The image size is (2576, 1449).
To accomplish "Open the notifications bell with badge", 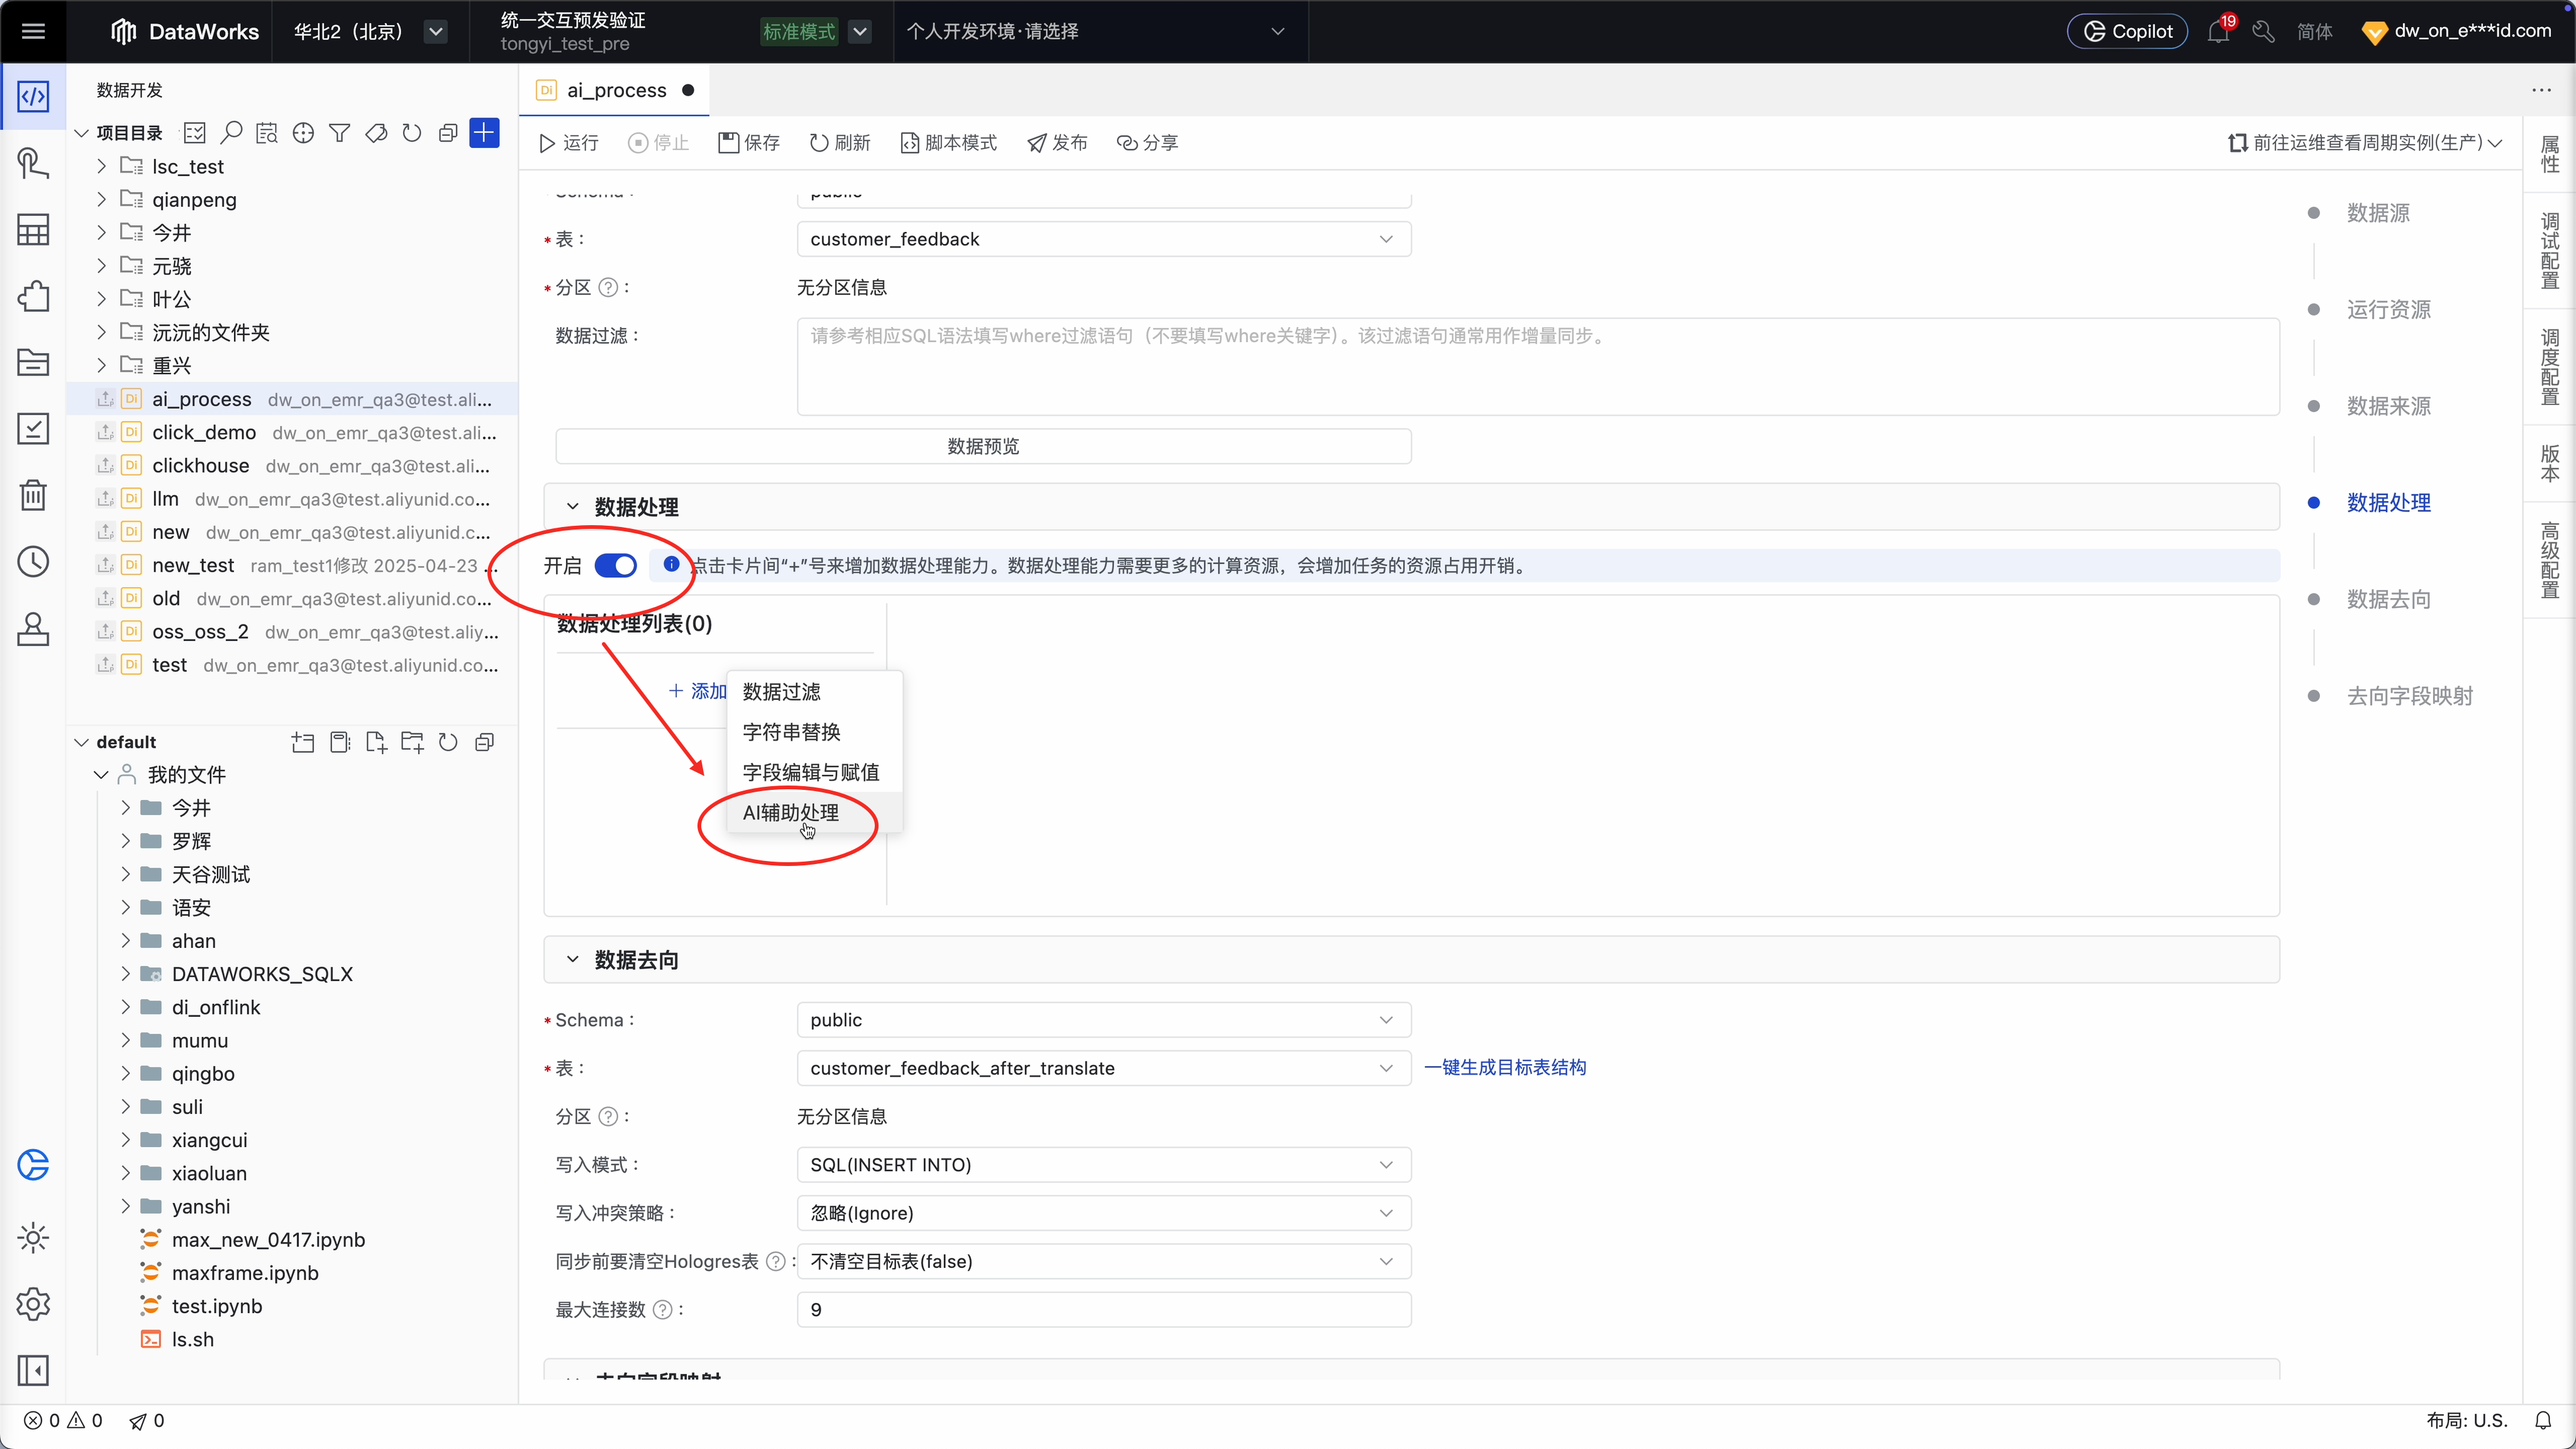I will click(2218, 31).
